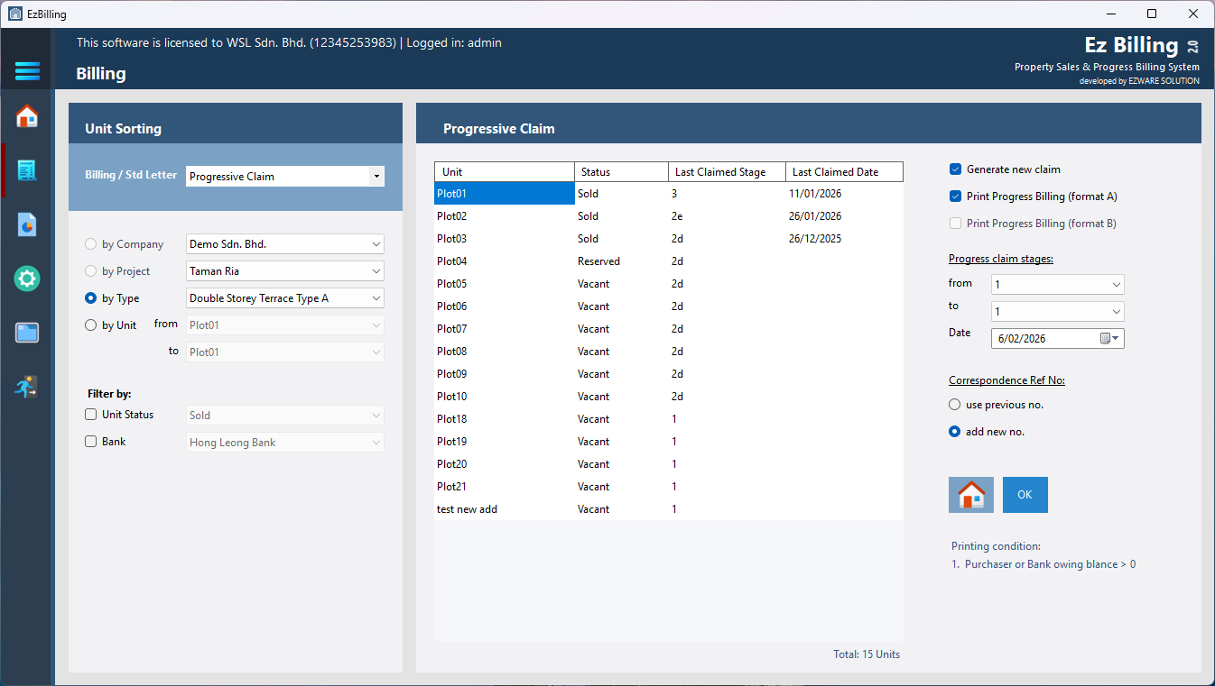1215x686 pixels.
Task: Open Billing module sidebar icon
Action: [x=27, y=170]
